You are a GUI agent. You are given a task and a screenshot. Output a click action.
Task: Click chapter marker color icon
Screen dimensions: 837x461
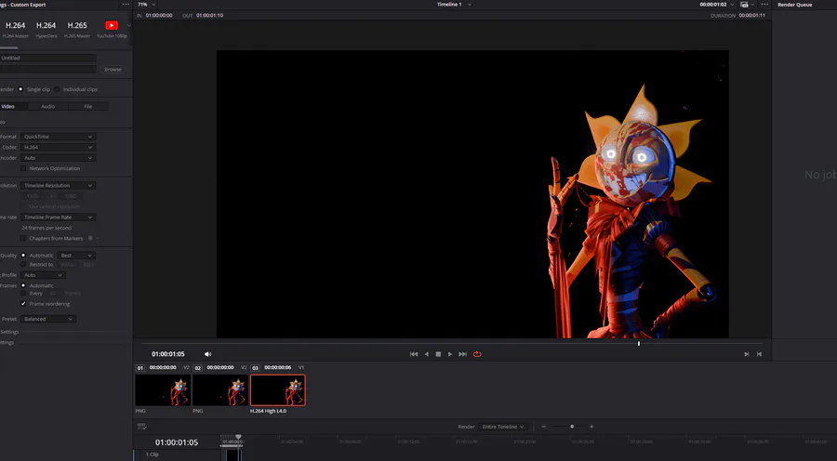[90, 238]
